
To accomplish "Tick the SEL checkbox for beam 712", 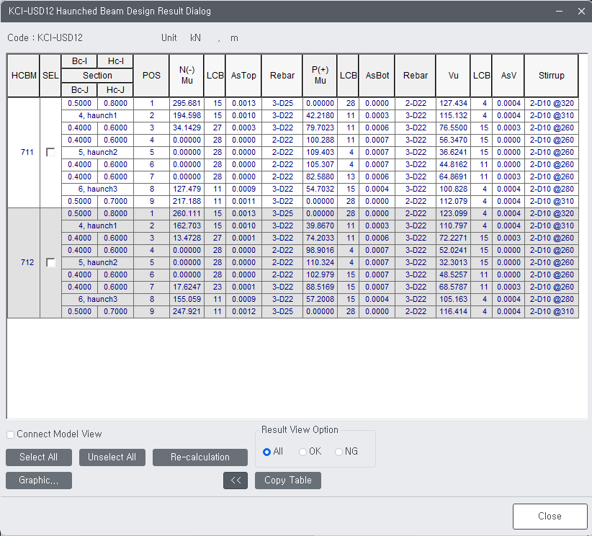I will pyautogui.click(x=50, y=262).
